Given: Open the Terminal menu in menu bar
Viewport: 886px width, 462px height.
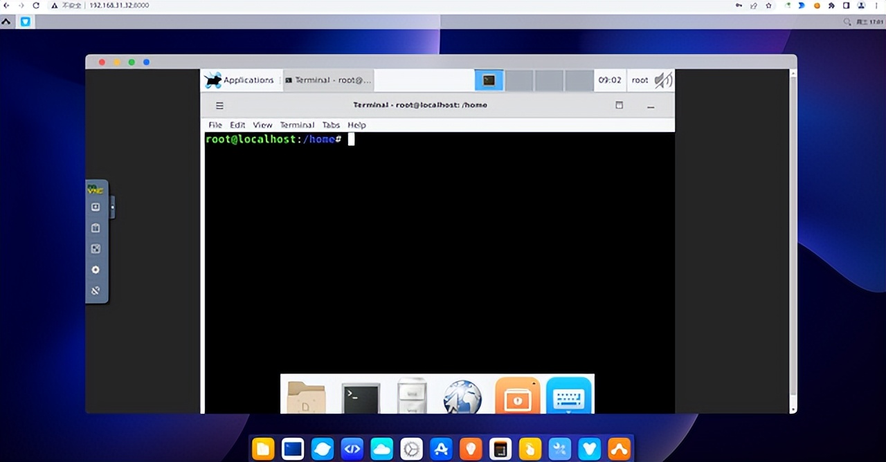Looking at the screenshot, I should point(297,125).
